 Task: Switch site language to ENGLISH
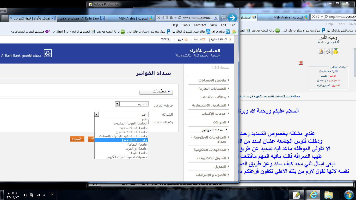[165, 39]
